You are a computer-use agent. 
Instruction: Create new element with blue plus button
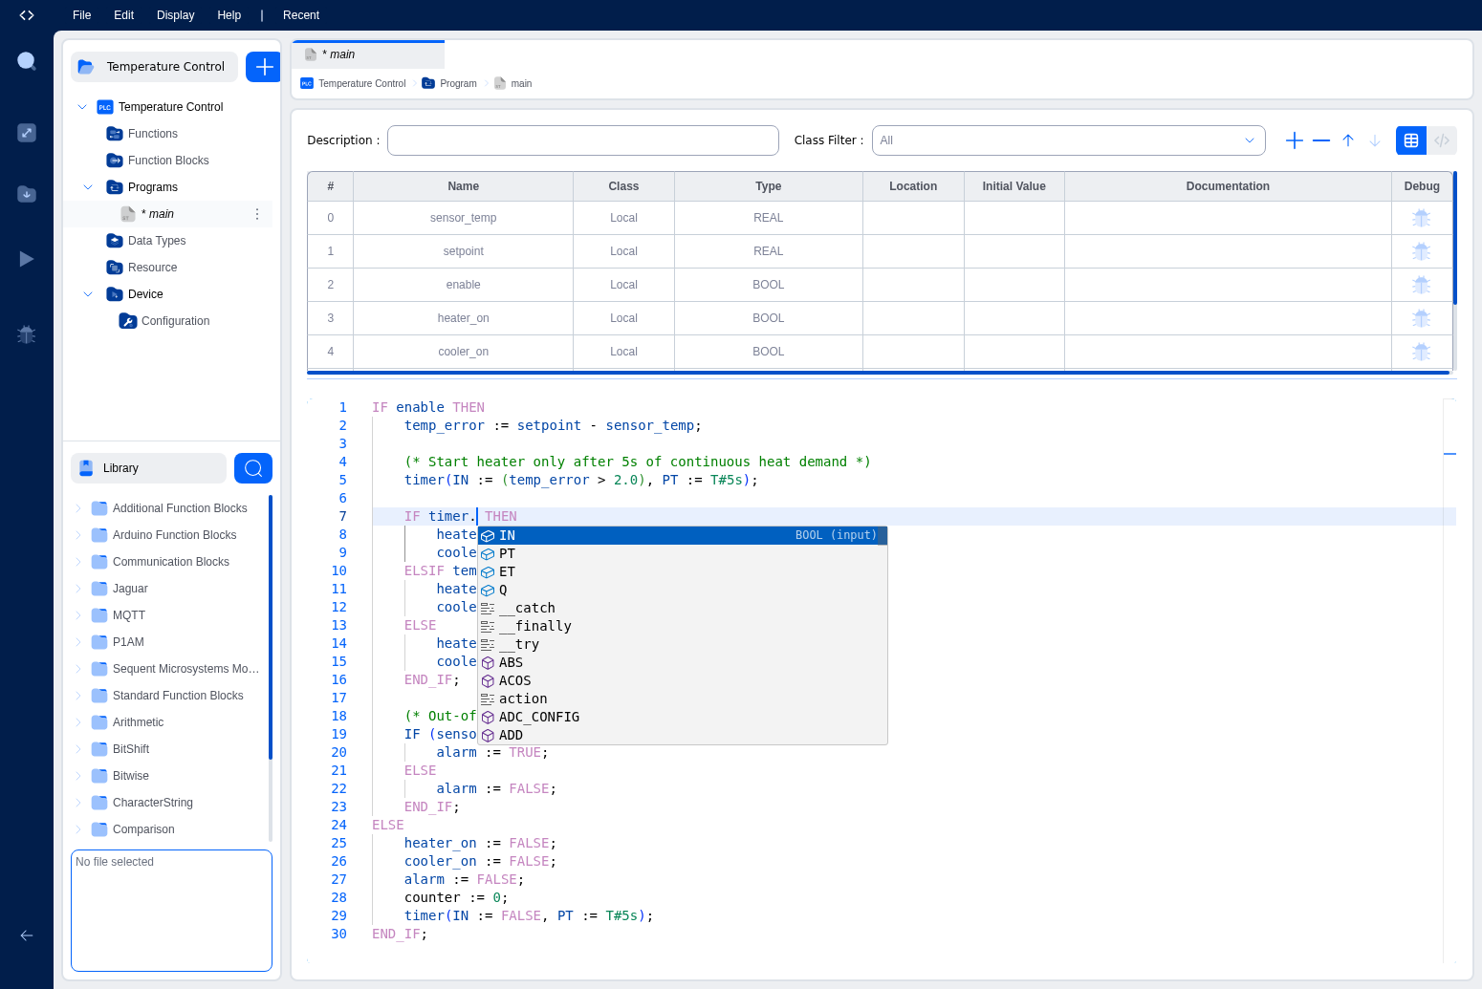pyautogui.click(x=264, y=67)
